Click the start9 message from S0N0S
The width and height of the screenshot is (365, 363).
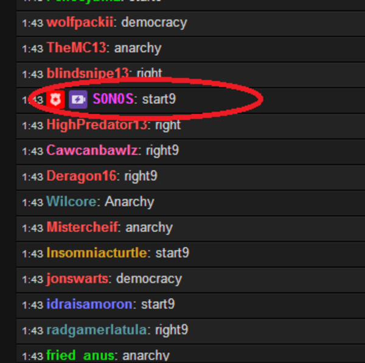[x=159, y=99]
